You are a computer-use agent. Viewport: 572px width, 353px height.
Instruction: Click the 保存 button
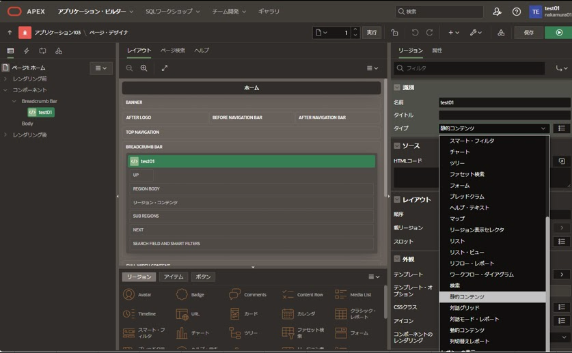529,32
